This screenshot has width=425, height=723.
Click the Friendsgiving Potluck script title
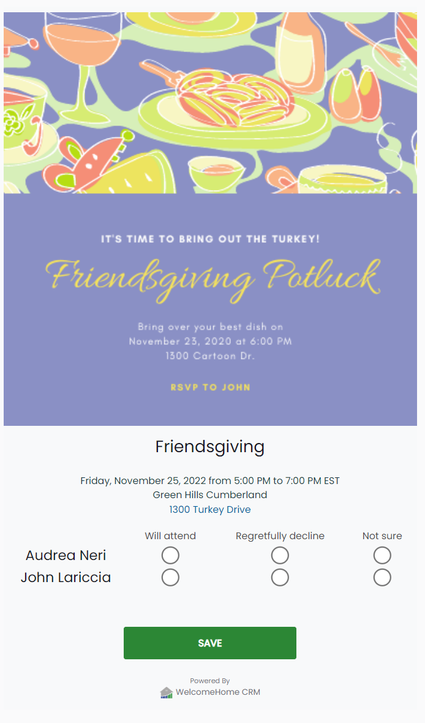tap(213, 279)
